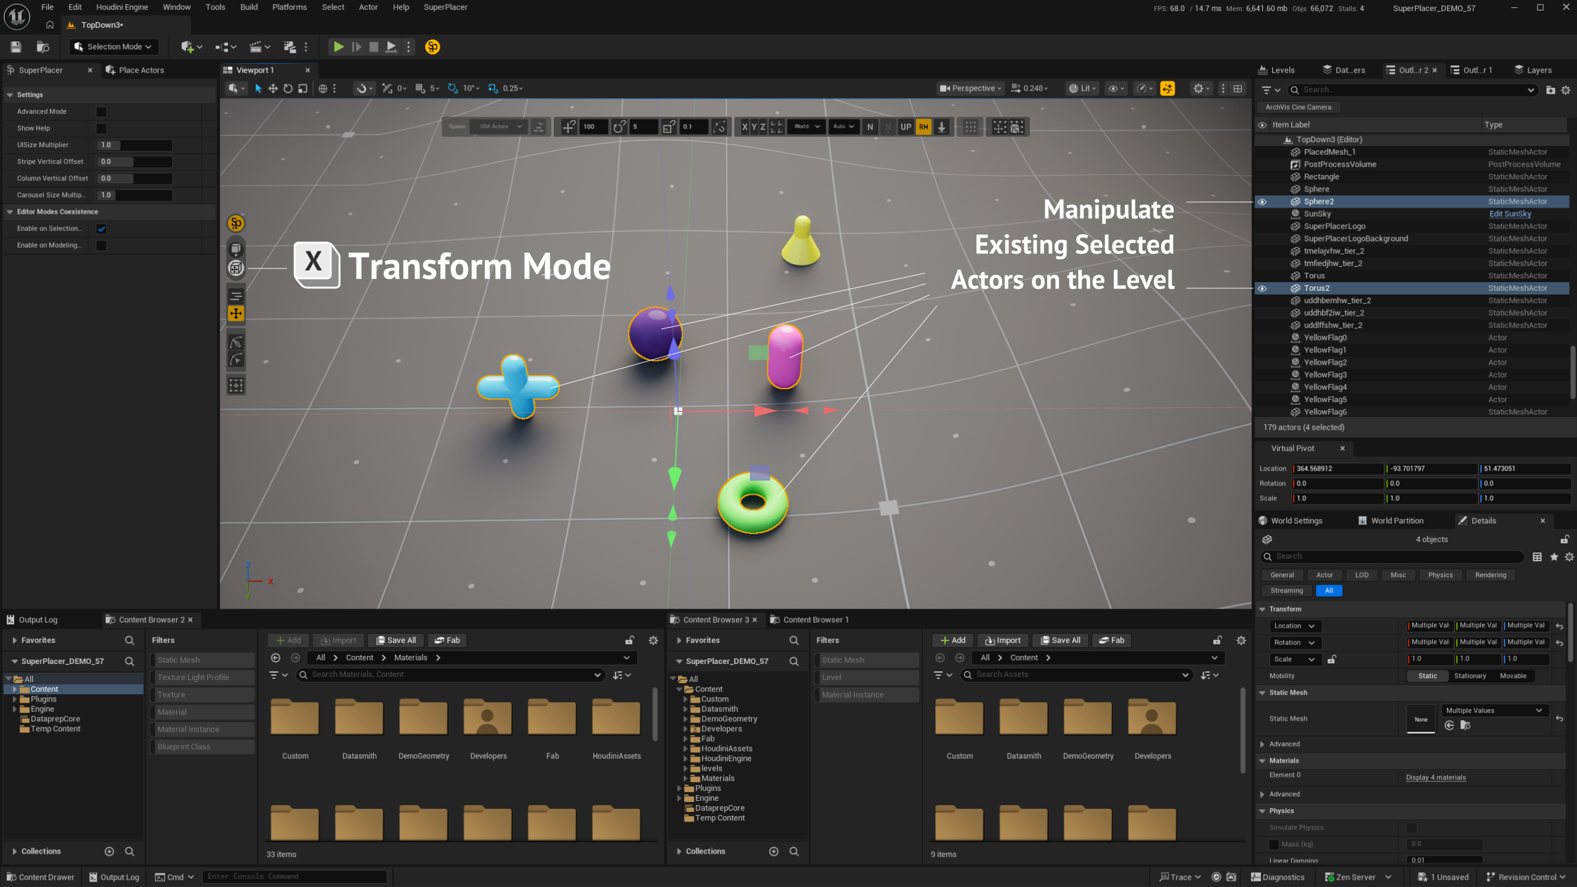Image resolution: width=1577 pixels, height=887 pixels.
Task: Click the home icon beside TopDown3 tab
Action: [x=50, y=25]
